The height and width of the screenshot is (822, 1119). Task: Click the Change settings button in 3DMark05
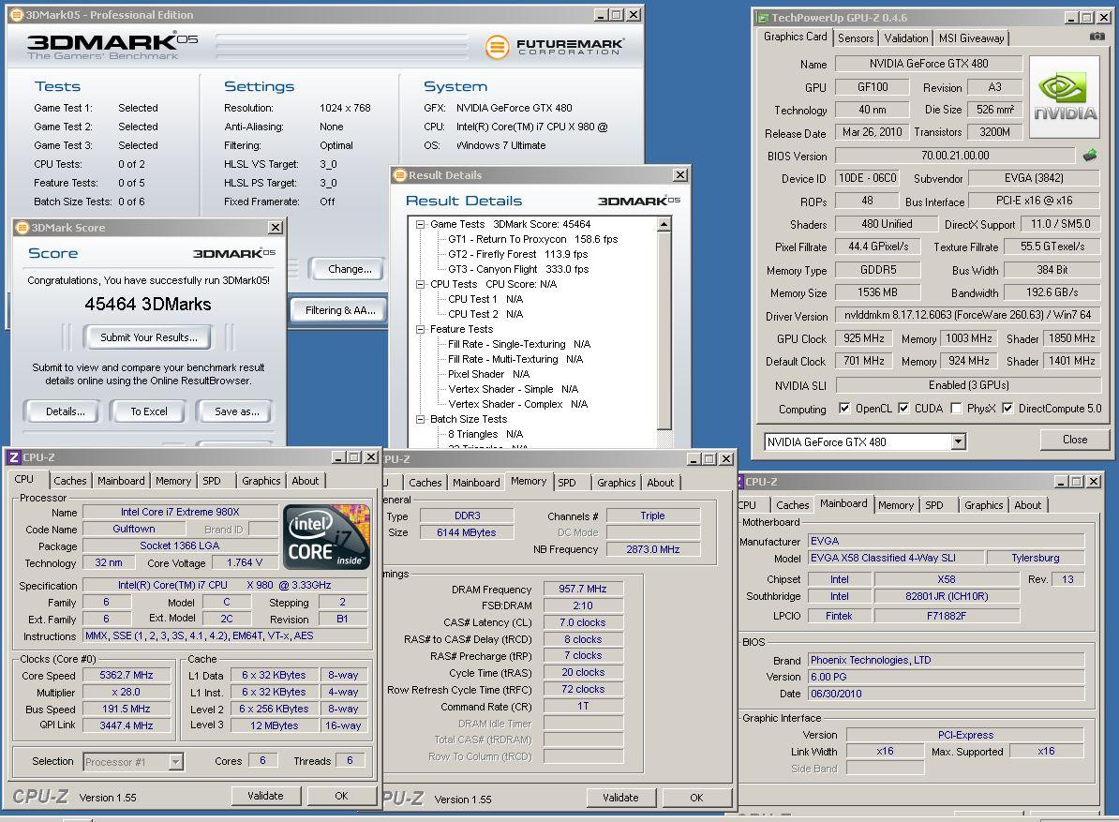coord(349,269)
